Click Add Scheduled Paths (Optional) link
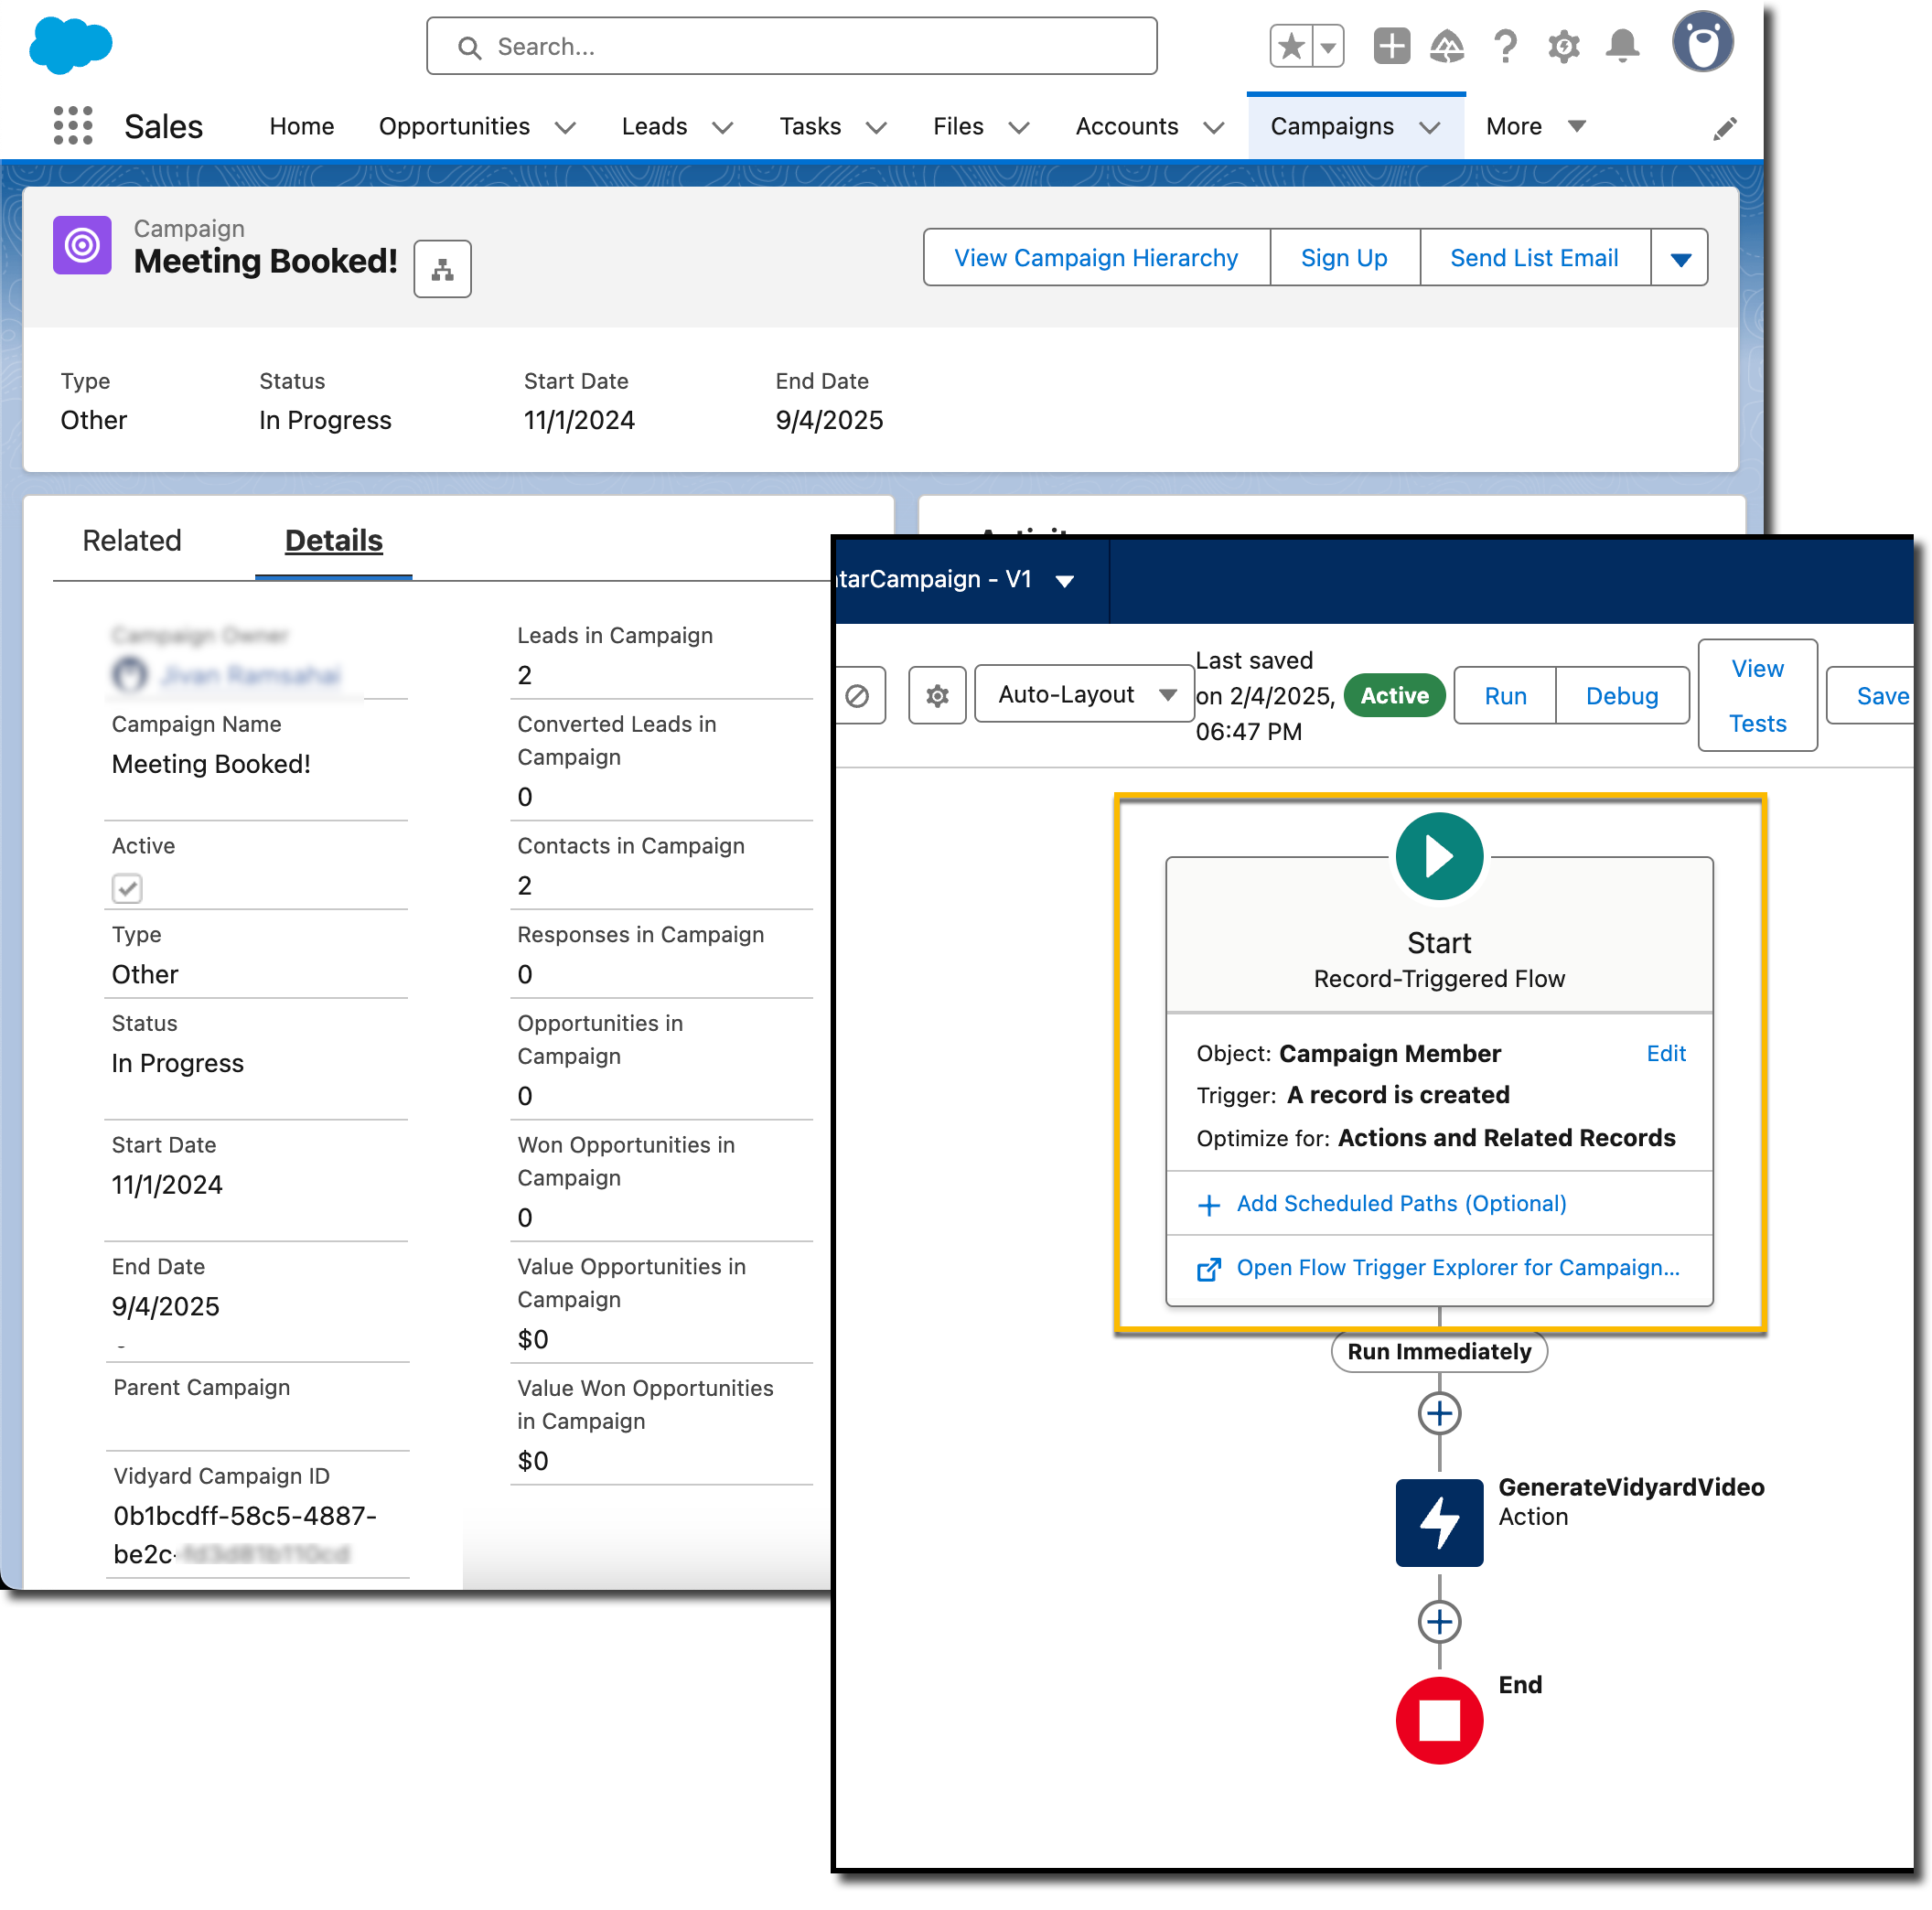1932x1910 pixels. point(1400,1203)
